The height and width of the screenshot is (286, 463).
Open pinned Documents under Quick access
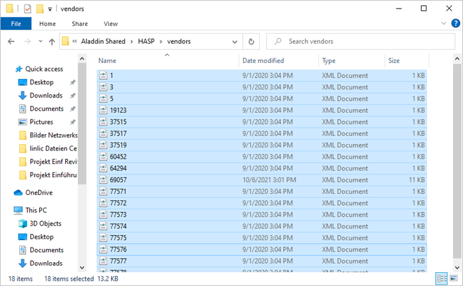(46, 109)
